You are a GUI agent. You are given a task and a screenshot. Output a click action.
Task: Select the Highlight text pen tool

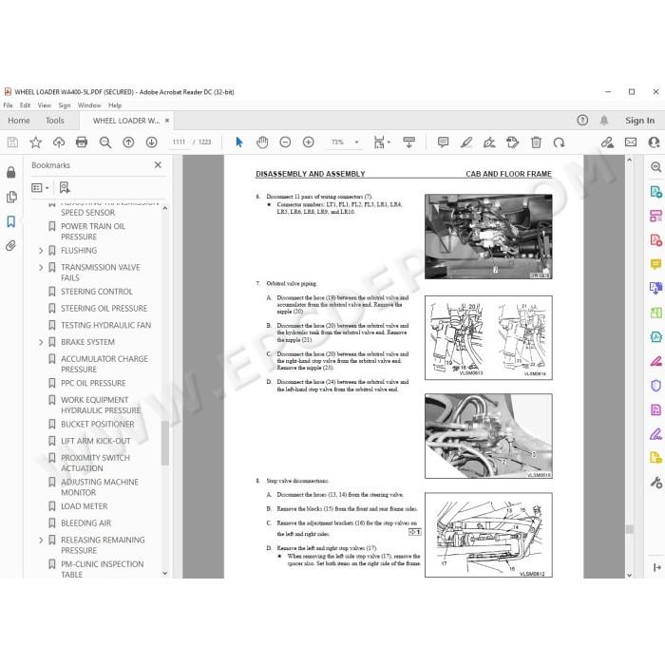[466, 142]
